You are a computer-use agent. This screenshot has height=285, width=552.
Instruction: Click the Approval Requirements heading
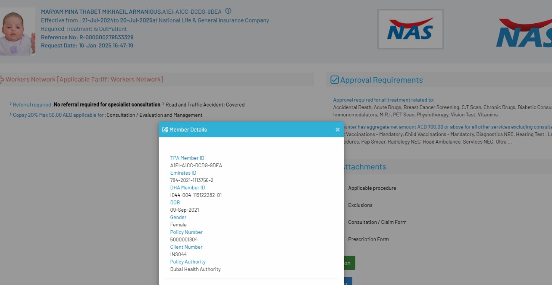[x=381, y=80]
